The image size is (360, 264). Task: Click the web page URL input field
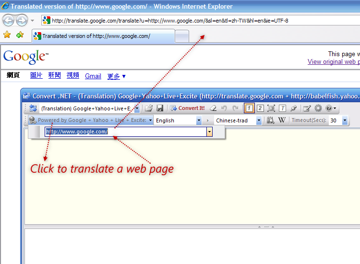tap(126, 132)
